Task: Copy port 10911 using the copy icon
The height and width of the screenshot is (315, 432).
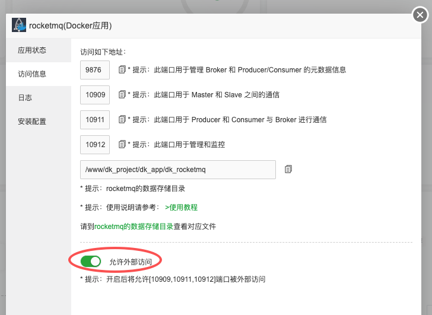Action: 122,120
